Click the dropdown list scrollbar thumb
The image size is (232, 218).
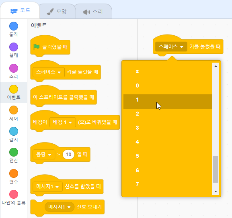[216, 169]
